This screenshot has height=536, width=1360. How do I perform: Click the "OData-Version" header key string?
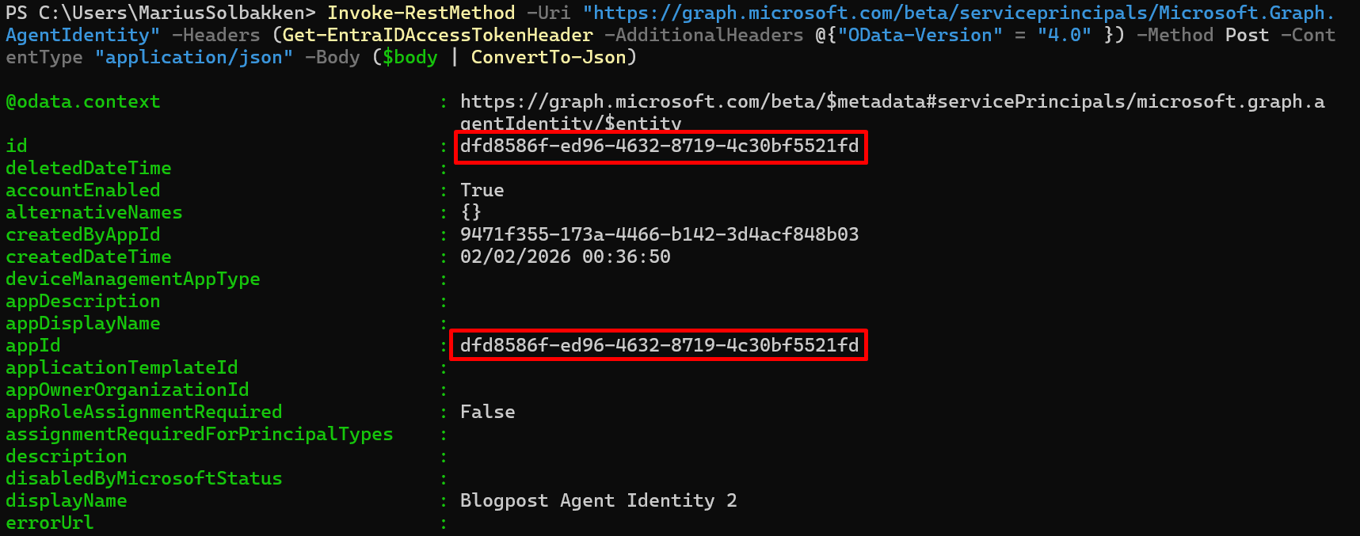click(x=920, y=36)
